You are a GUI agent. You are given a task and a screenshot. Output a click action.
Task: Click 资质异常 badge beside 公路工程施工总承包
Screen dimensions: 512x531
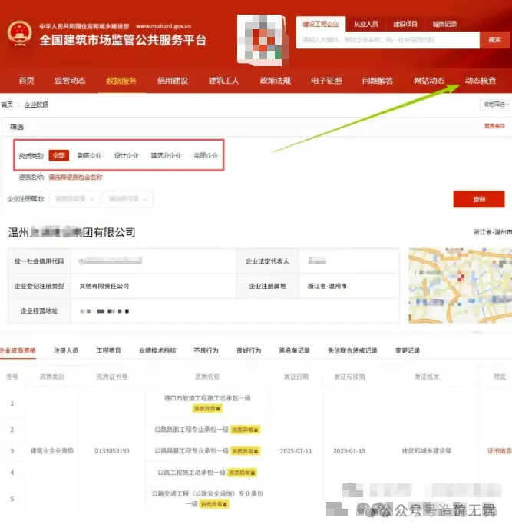pos(242,473)
